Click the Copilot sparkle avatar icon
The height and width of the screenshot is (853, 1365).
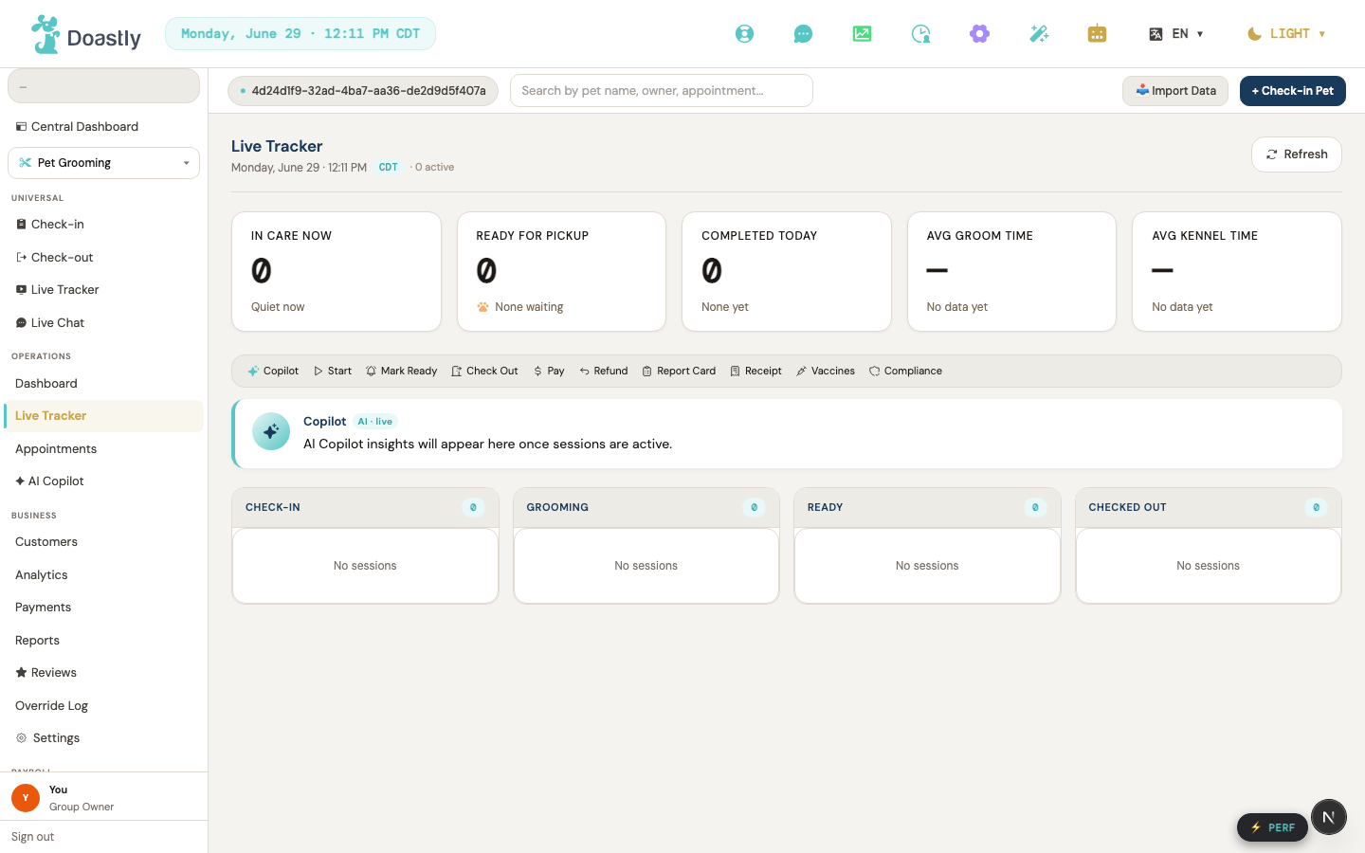point(271,432)
